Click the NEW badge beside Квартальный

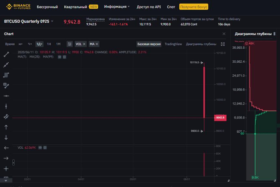pyautogui.click(x=94, y=7)
